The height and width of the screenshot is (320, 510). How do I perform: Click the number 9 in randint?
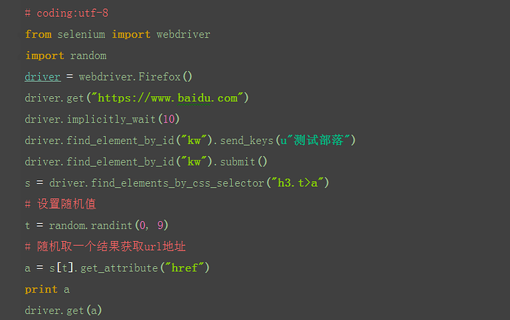[x=160, y=225]
